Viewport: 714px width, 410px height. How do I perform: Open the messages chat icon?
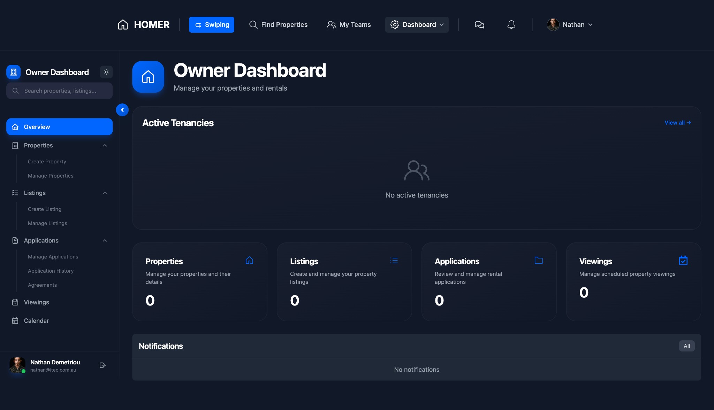coord(479,24)
